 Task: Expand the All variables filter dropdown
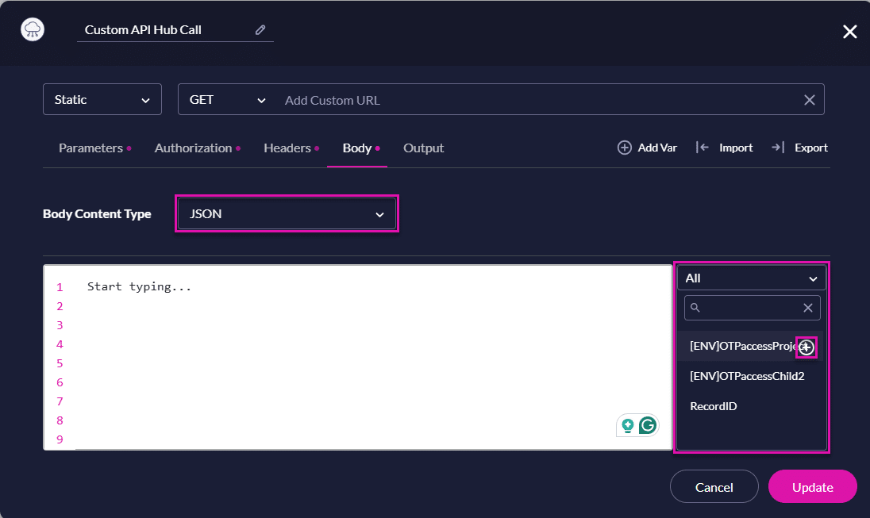coord(750,278)
